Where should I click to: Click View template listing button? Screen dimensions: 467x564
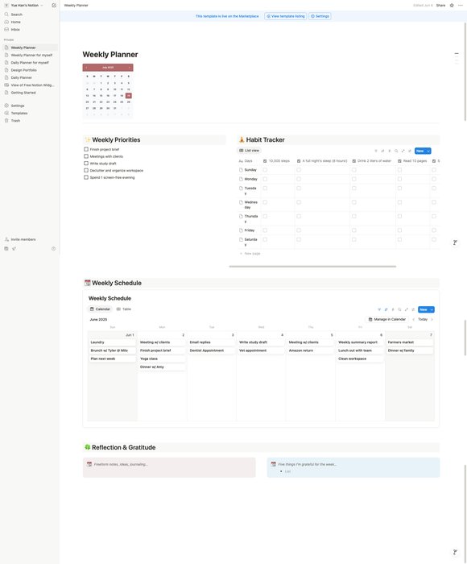(286, 16)
